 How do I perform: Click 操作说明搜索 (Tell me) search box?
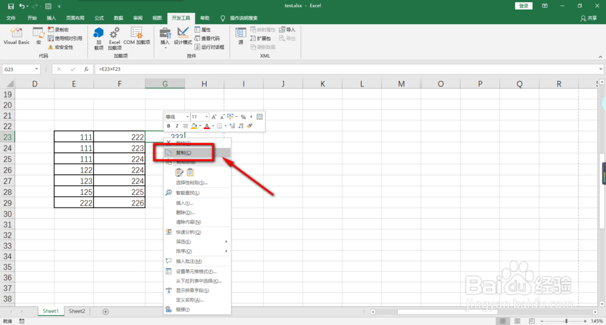point(244,18)
